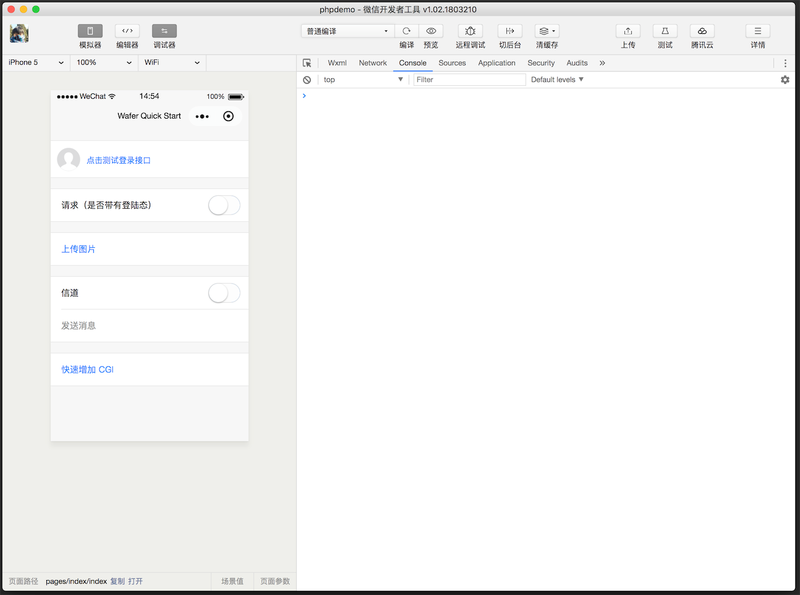The height and width of the screenshot is (595, 800).
Task: Open the Default levels dropdown
Action: click(x=557, y=80)
